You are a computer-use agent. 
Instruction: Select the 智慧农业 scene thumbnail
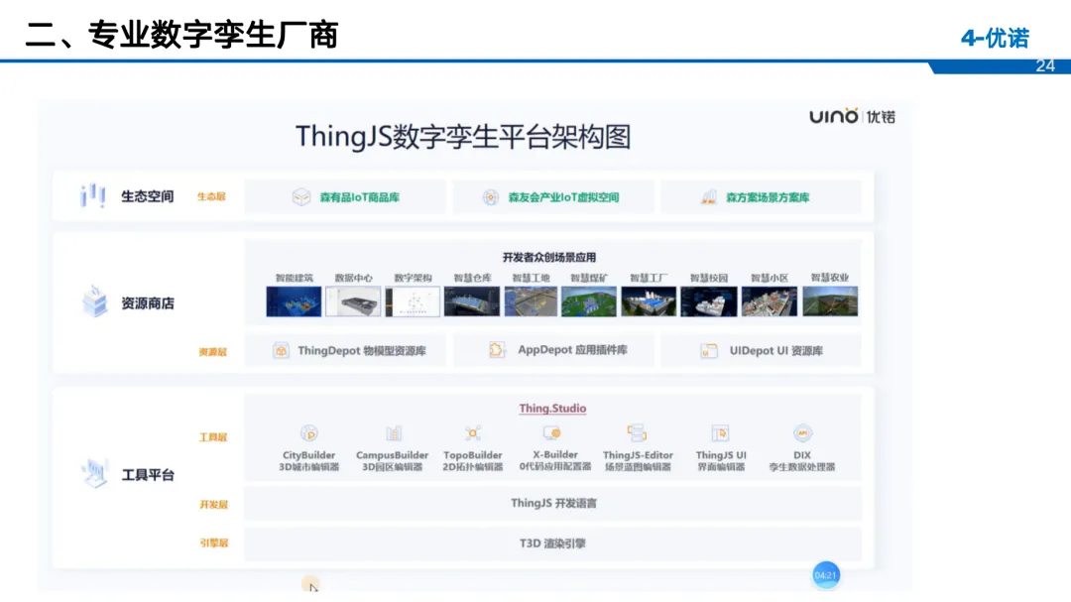point(830,301)
